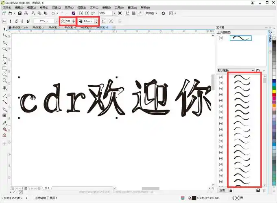The width and height of the screenshot is (277, 203).
Task: Select the Preset artistic media mode
Action: (4, 21)
